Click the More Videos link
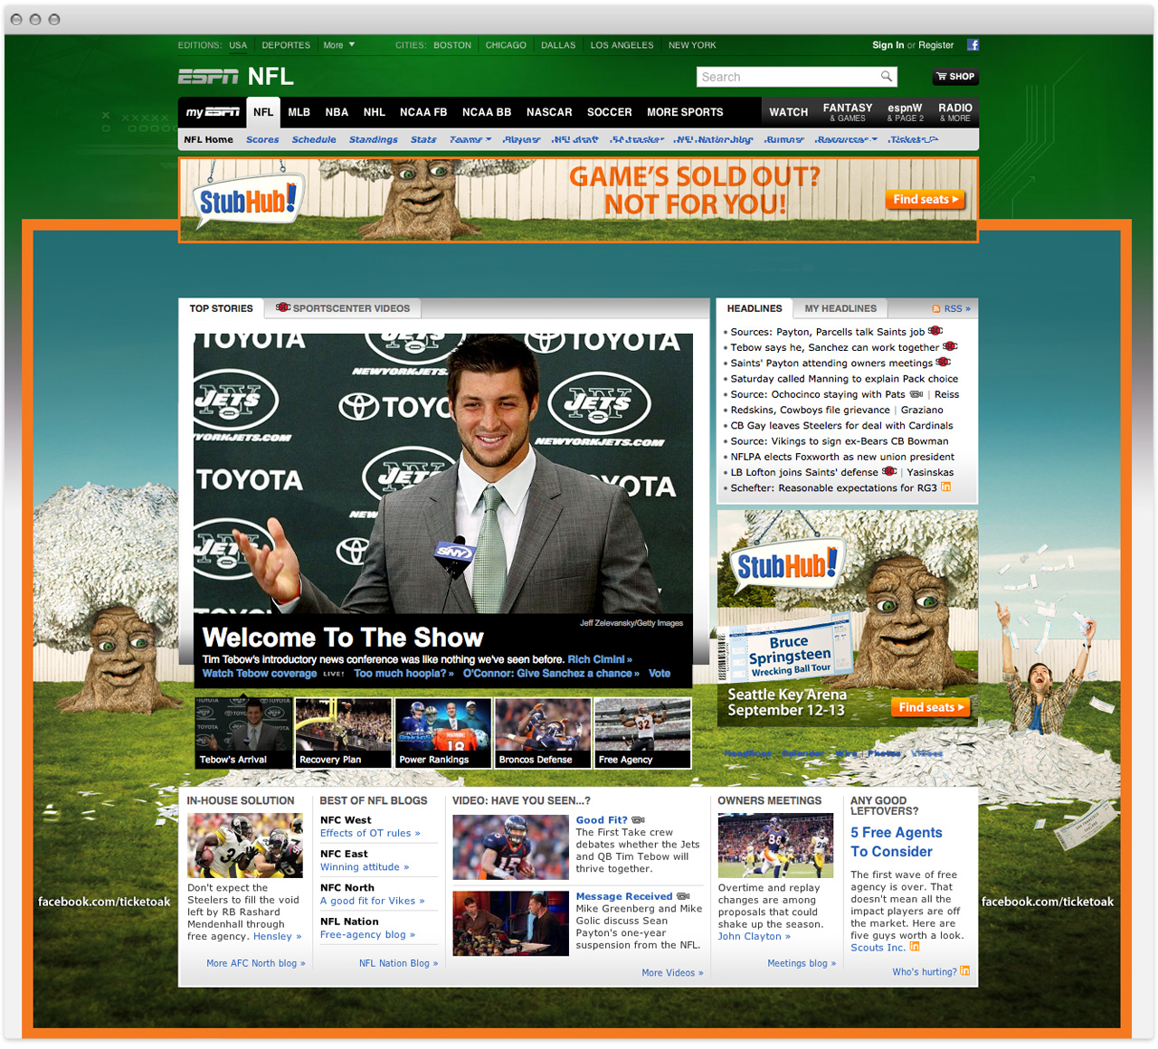This screenshot has width=1158, height=1049. [x=672, y=973]
